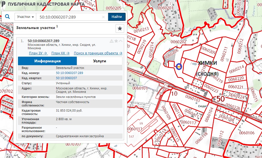Viewport: 262px width, 158px height.
Task: Open the План КК link
Action: pyautogui.click(x=60, y=53)
